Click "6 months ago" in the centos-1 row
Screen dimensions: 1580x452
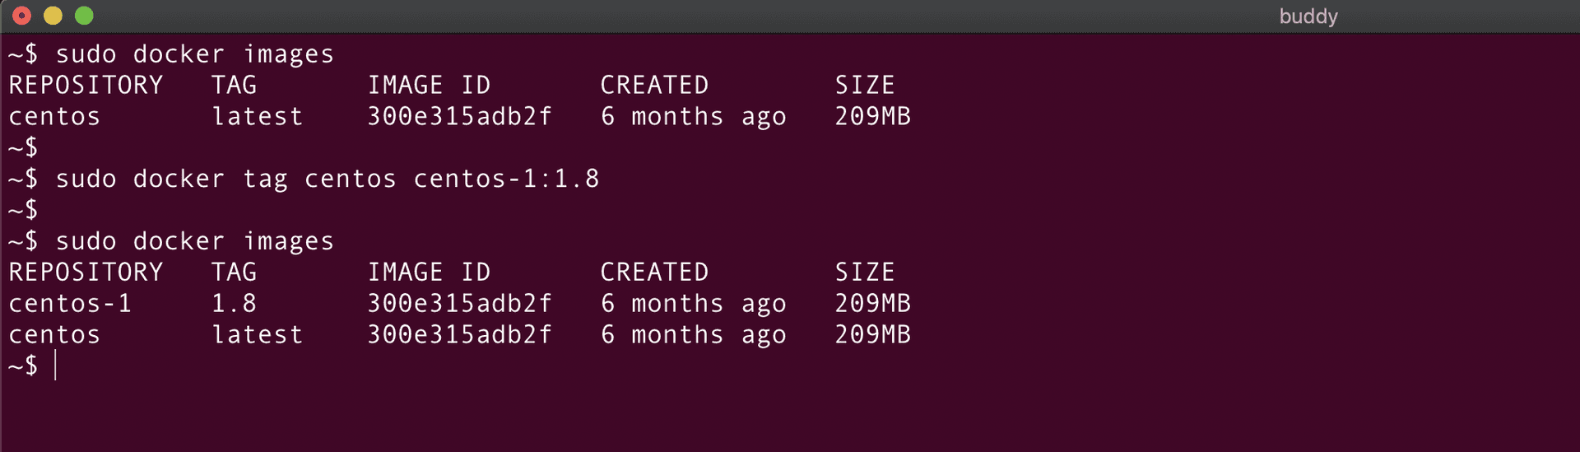[x=693, y=304]
